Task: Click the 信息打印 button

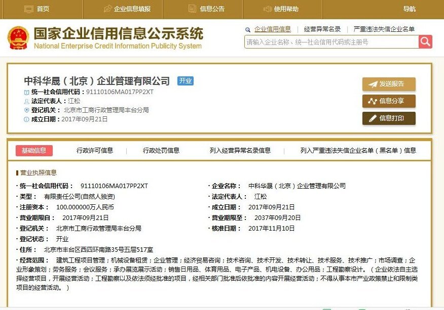Action: point(389,118)
